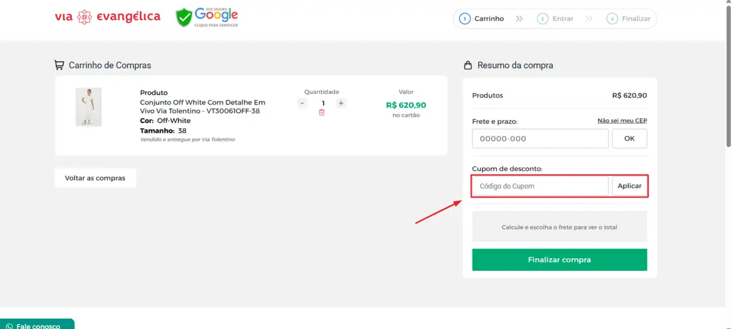Click the shopping bag summary icon

(468, 65)
